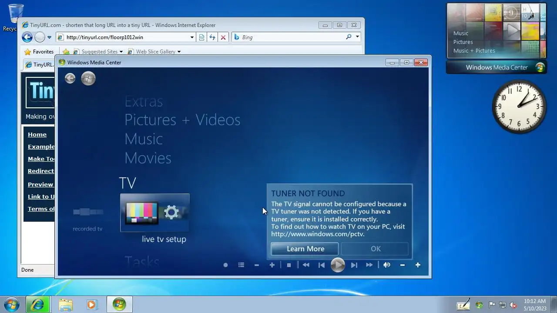Click Pictures in the Media Center gadget
Screen dimensions: 557x313
pos(463,42)
